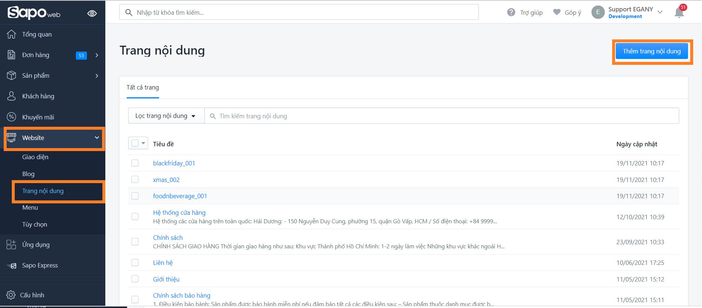Tick the checkbox for Hệ thống cửa hàng
The width and height of the screenshot is (702, 308).
tap(135, 217)
